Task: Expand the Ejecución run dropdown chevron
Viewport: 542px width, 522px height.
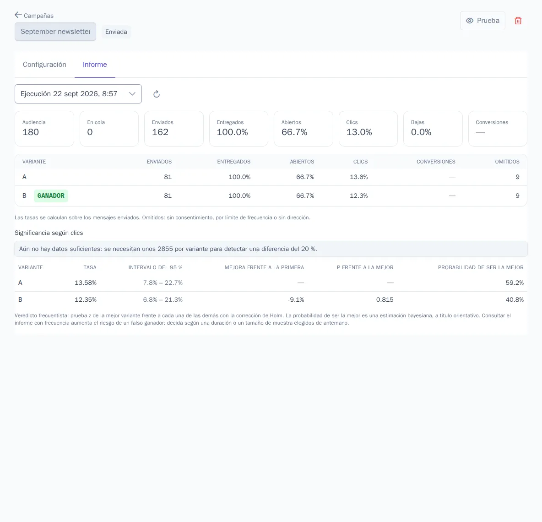Action: click(x=132, y=94)
